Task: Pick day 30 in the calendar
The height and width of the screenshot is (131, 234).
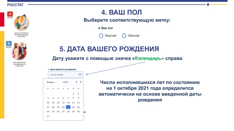Action: (x=78, y=112)
